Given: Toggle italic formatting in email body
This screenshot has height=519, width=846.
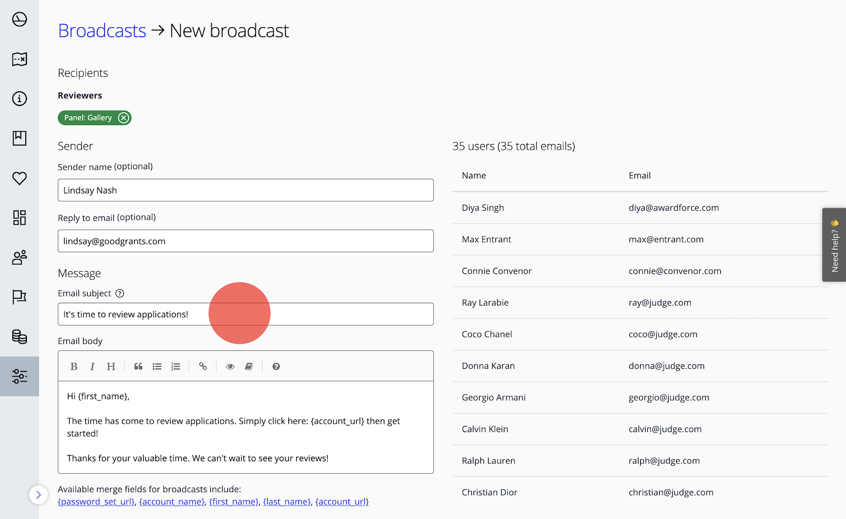Looking at the screenshot, I should [x=92, y=367].
